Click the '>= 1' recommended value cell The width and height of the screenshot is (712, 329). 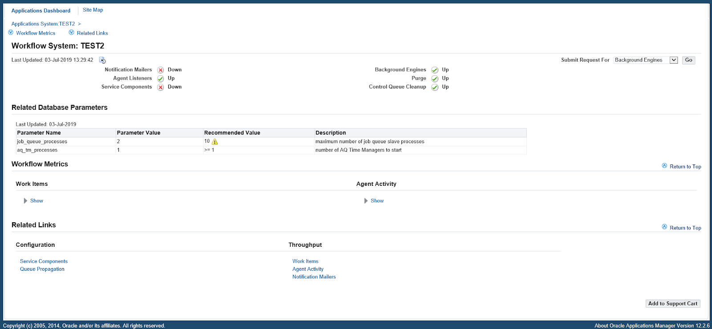(x=258, y=150)
